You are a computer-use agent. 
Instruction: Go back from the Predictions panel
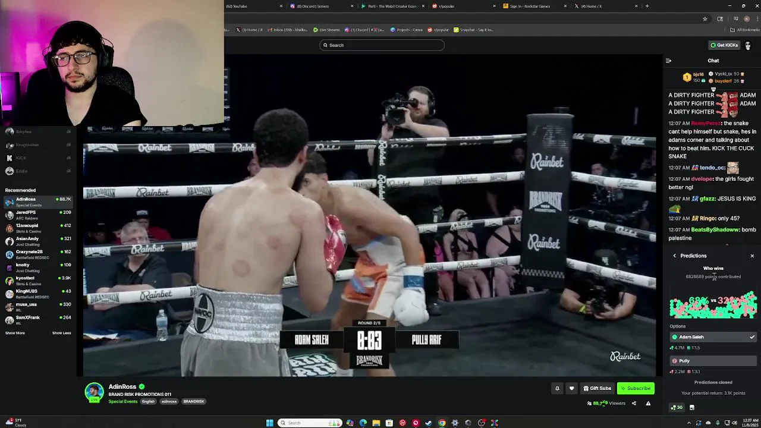(x=675, y=256)
